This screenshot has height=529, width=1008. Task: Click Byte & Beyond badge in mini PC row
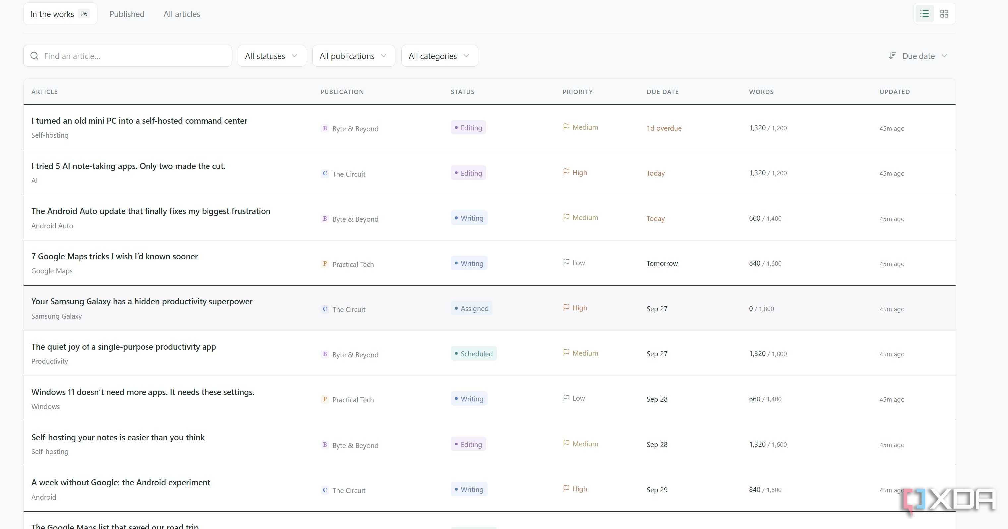click(325, 128)
